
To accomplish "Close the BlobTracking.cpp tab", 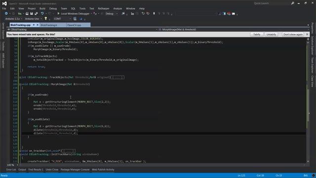I will point(38,25).
